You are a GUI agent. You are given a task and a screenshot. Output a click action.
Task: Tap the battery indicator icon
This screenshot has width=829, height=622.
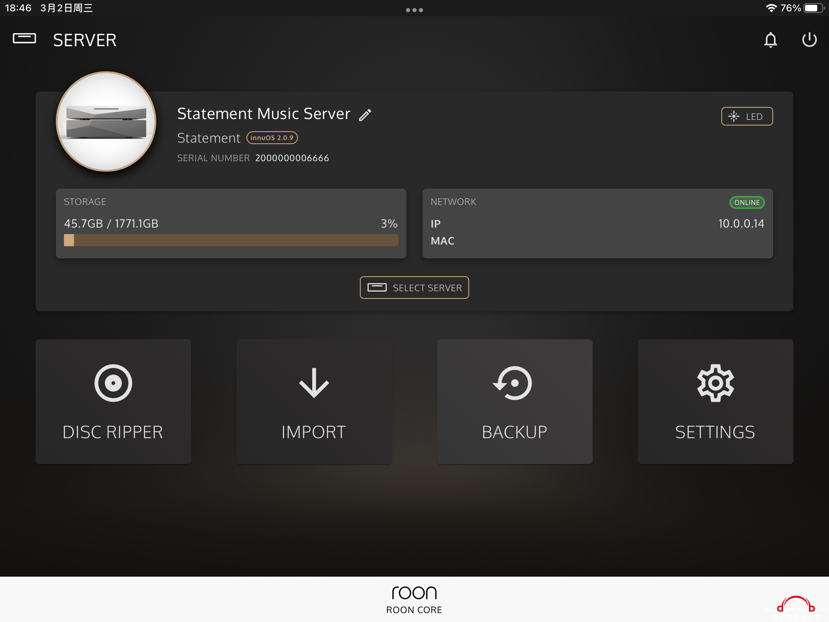(x=814, y=8)
